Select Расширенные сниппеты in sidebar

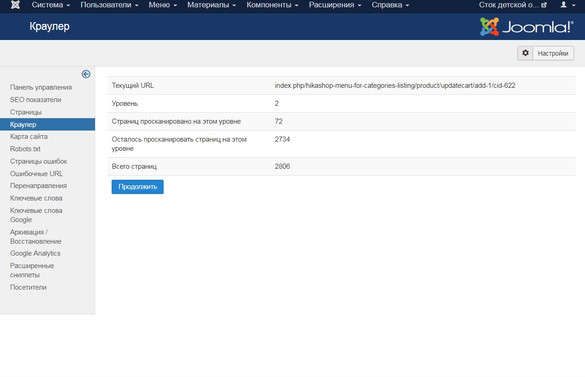[x=32, y=270]
